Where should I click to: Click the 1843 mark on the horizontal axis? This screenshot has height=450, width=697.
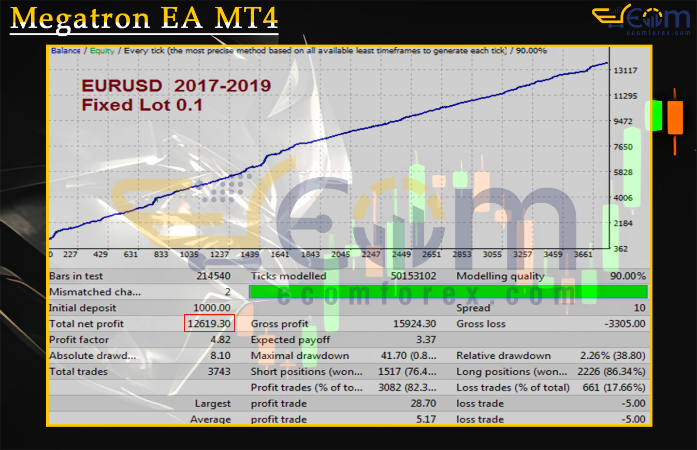(310, 255)
